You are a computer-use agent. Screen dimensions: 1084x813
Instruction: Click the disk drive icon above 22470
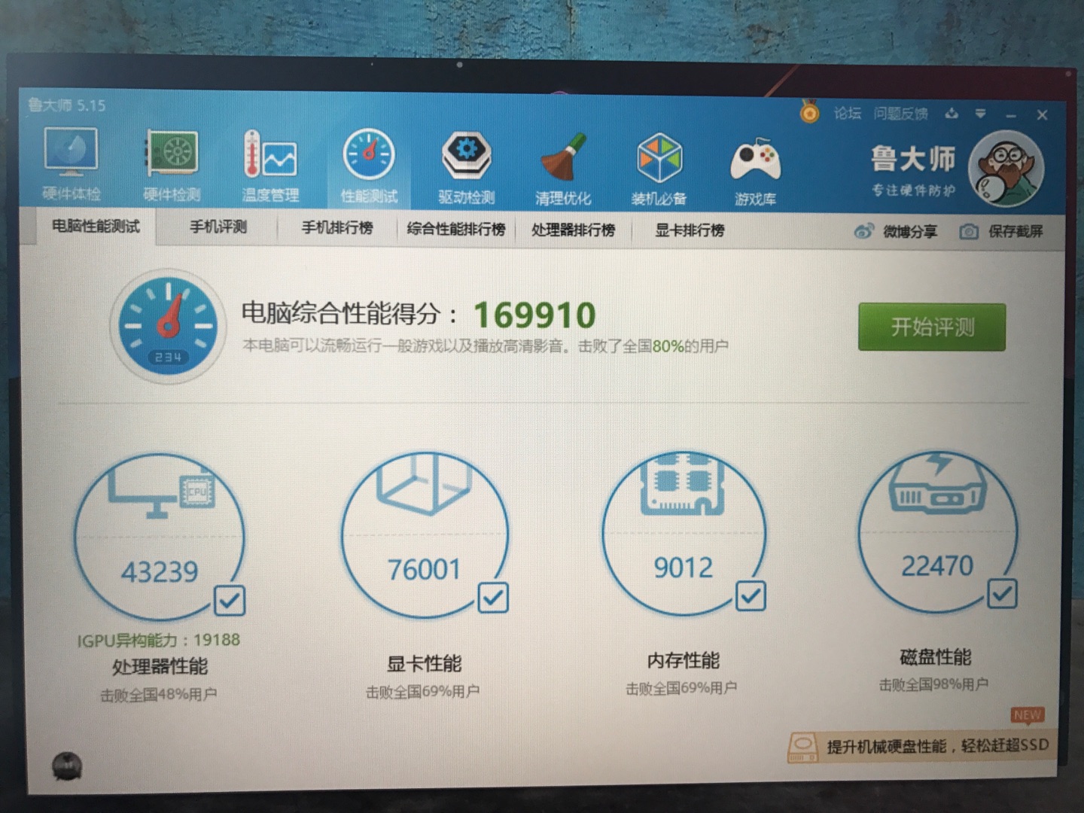coord(936,483)
